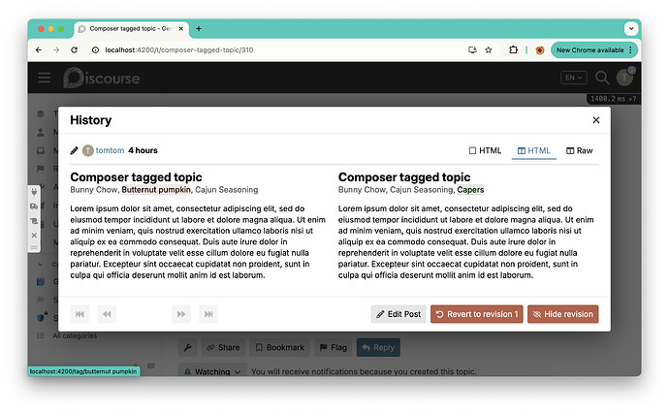The width and height of the screenshot is (669, 413).
Task: Open tomtom's avatar in History dialog
Action: tap(88, 150)
